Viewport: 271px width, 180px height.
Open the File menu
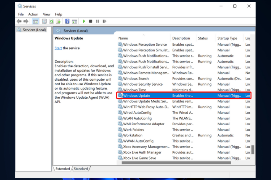21,14
